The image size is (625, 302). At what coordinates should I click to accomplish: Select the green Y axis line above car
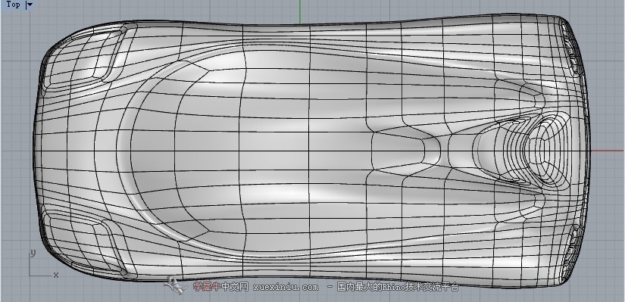coord(300,11)
